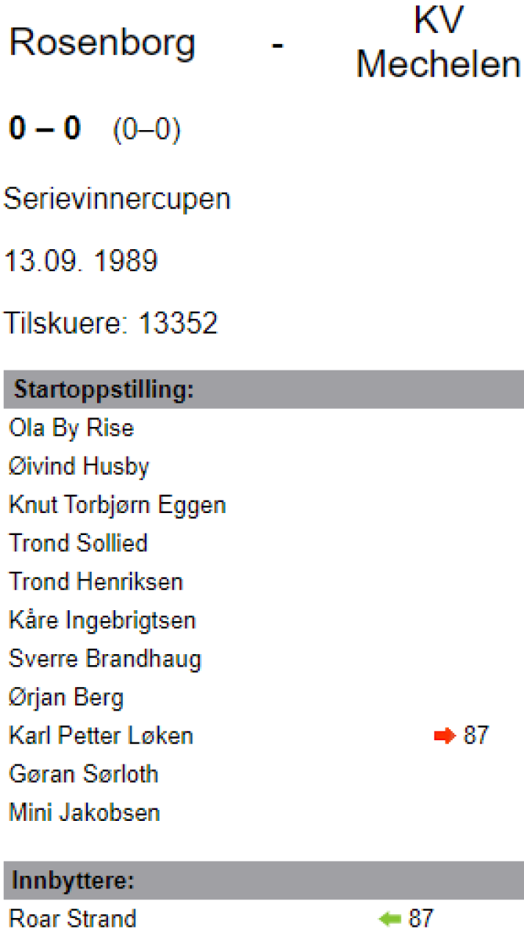
Task: Click the Innbyttere section header
Action: point(74,880)
